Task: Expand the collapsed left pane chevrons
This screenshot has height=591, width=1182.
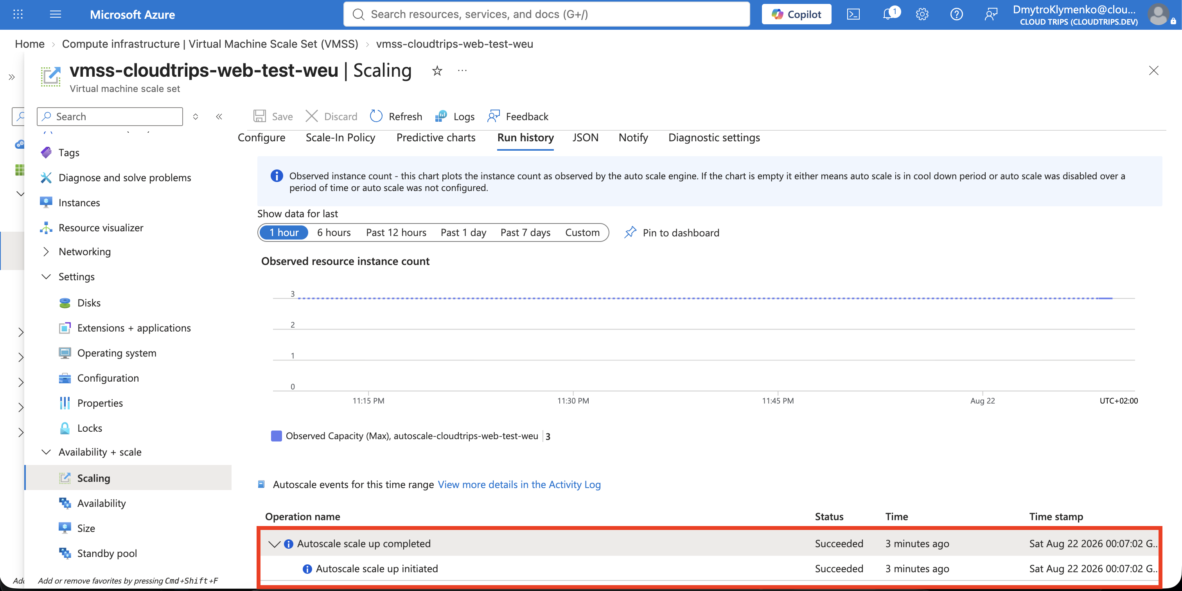Action: click(x=12, y=77)
